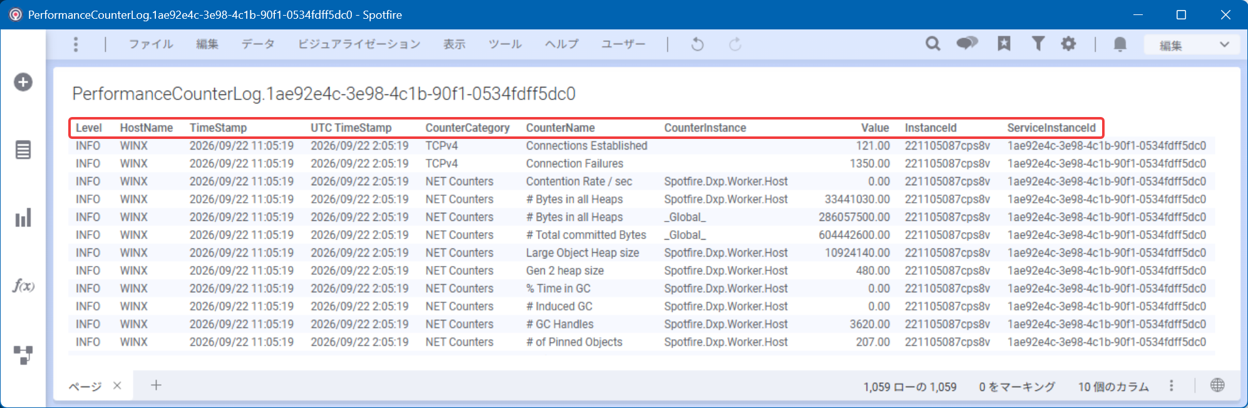This screenshot has width=1248, height=408.
Task: Add a new page with plus button
Action: click(x=156, y=385)
